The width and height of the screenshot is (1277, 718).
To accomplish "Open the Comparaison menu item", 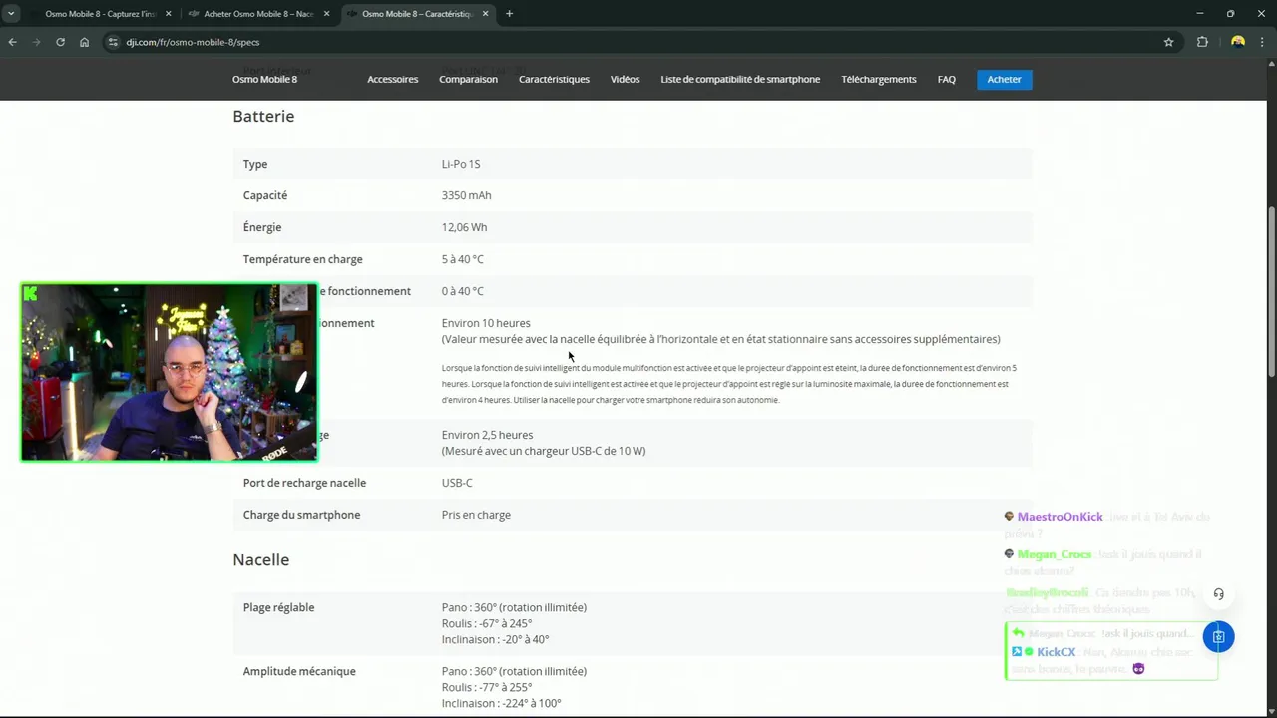I will click(468, 79).
